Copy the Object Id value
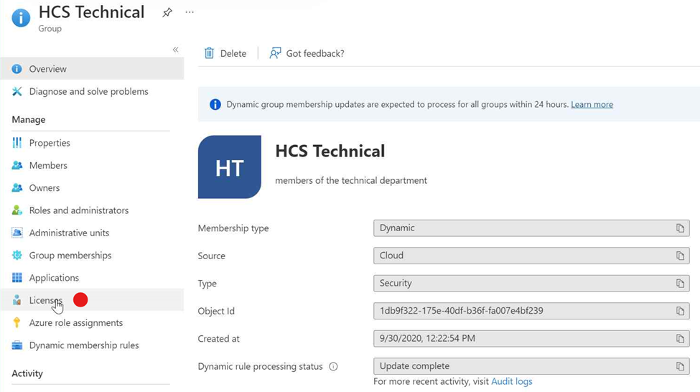The image size is (700, 392). pyautogui.click(x=680, y=311)
